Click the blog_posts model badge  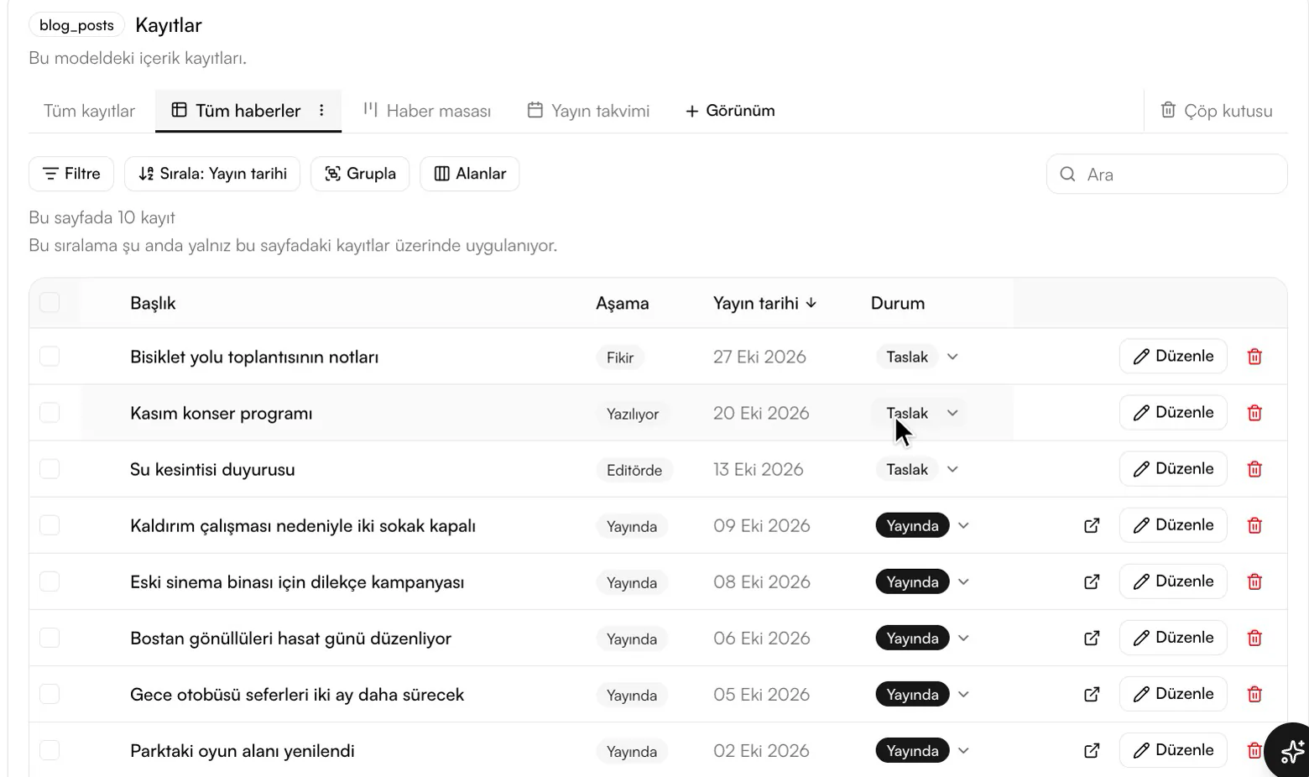tap(76, 25)
